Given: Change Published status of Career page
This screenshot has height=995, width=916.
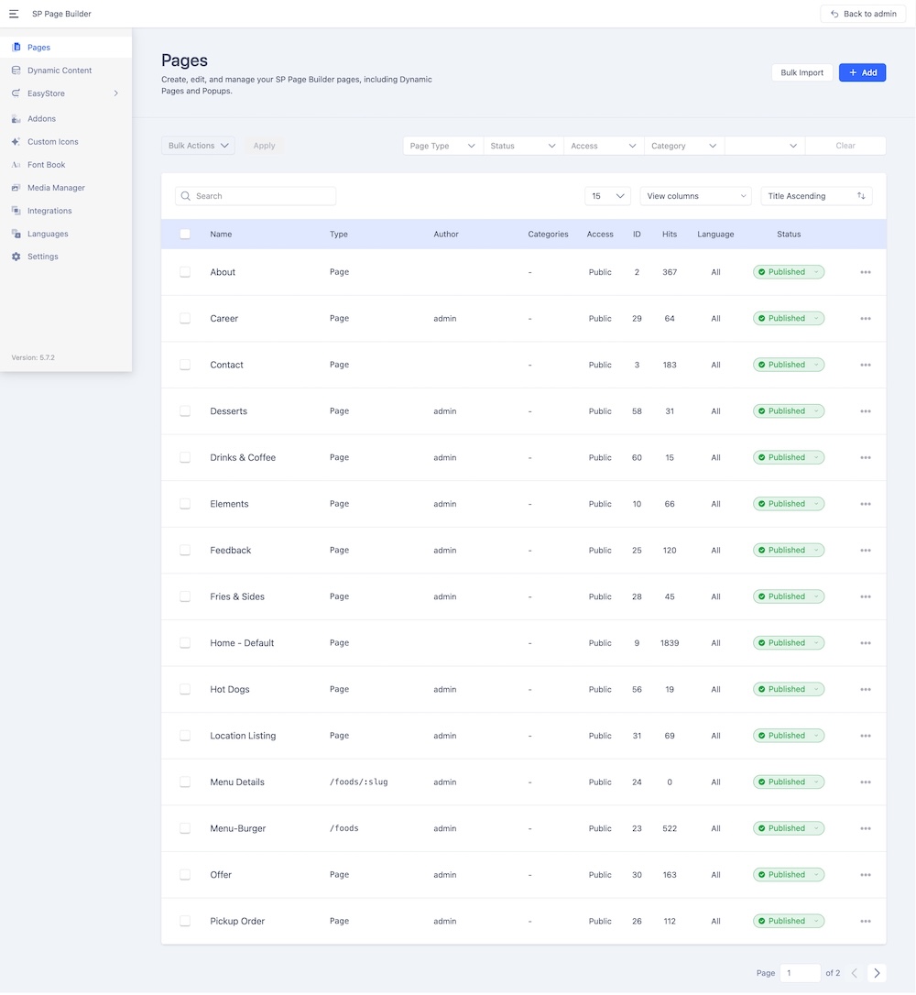Looking at the screenshot, I should click(788, 319).
